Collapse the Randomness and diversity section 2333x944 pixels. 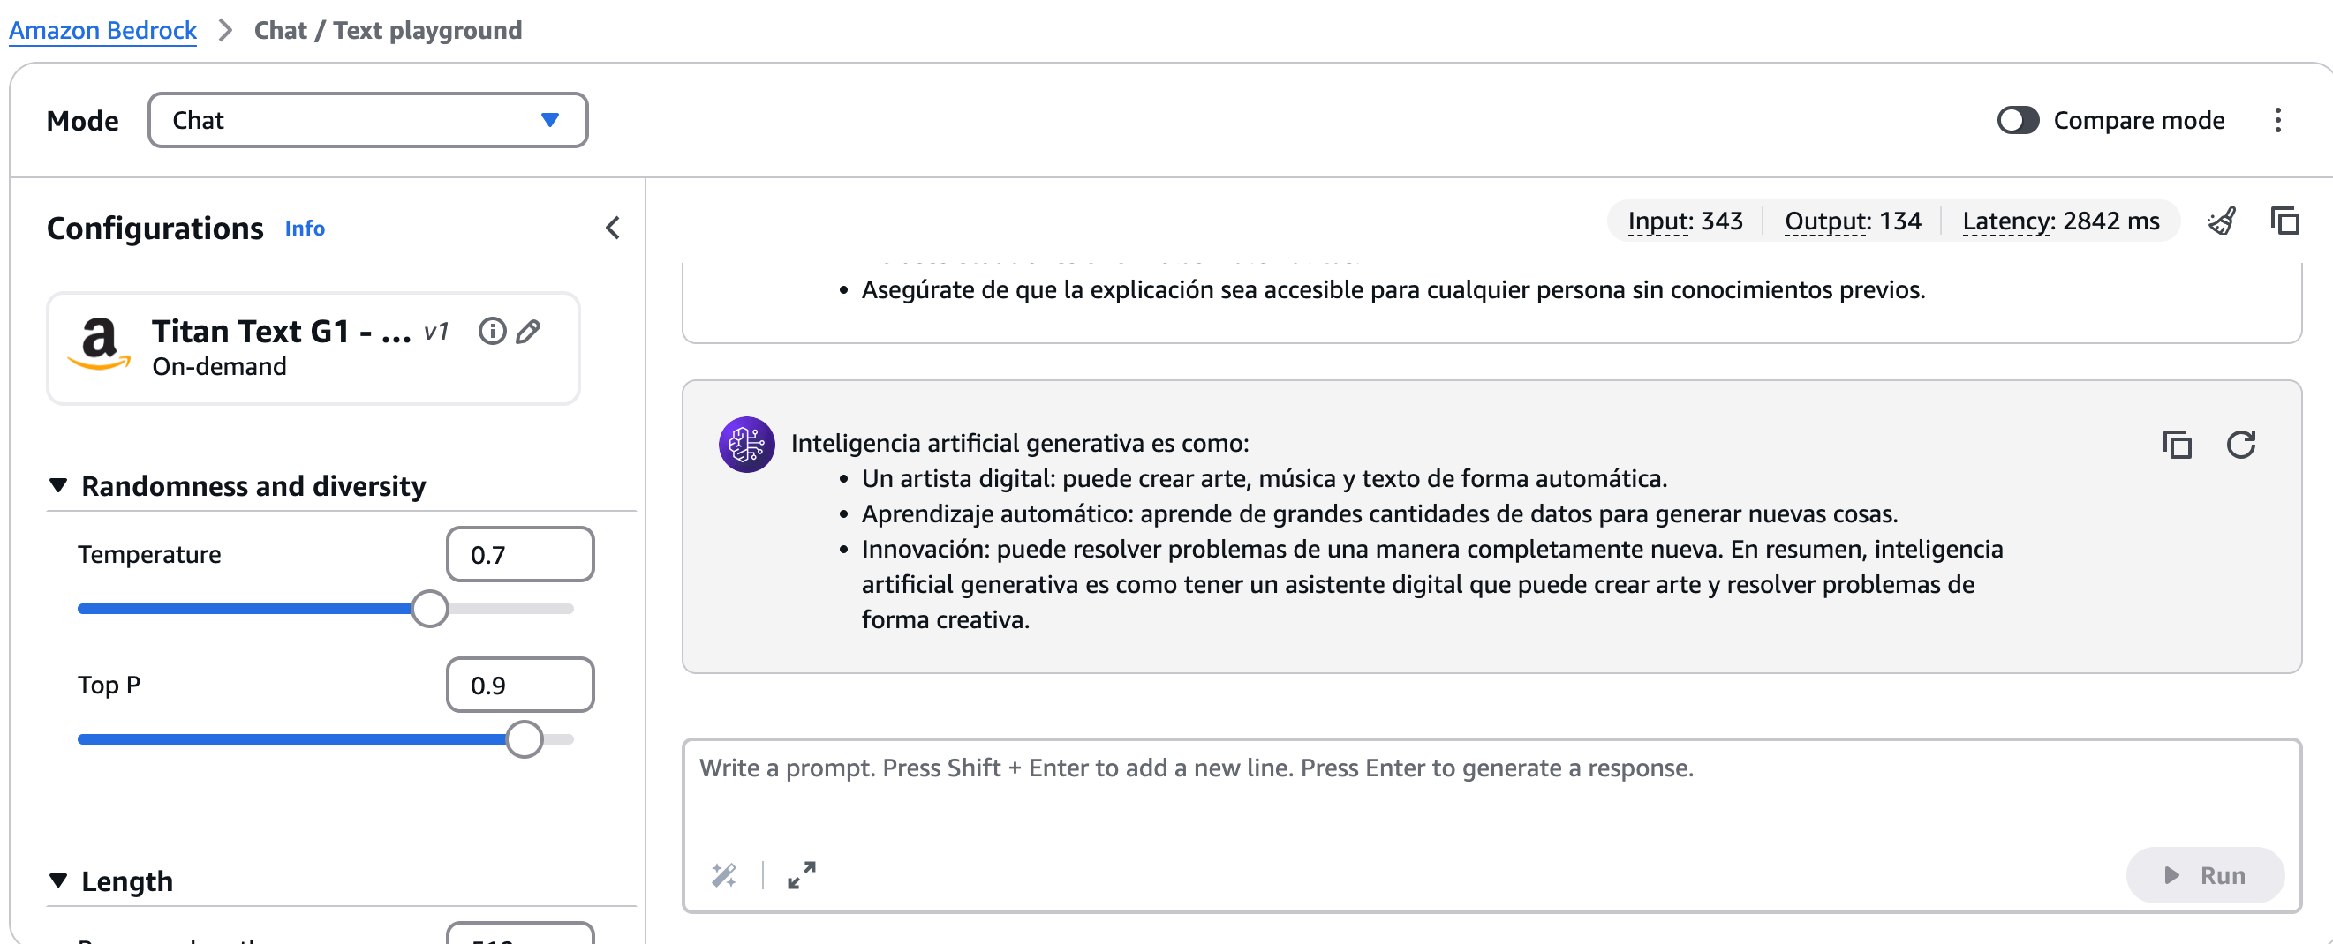pos(58,486)
